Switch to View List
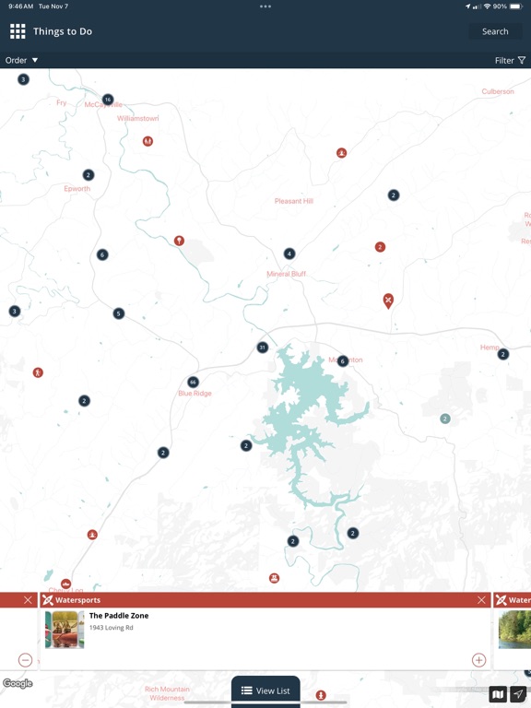Image resolution: width=531 pixels, height=708 pixels. pos(265,690)
